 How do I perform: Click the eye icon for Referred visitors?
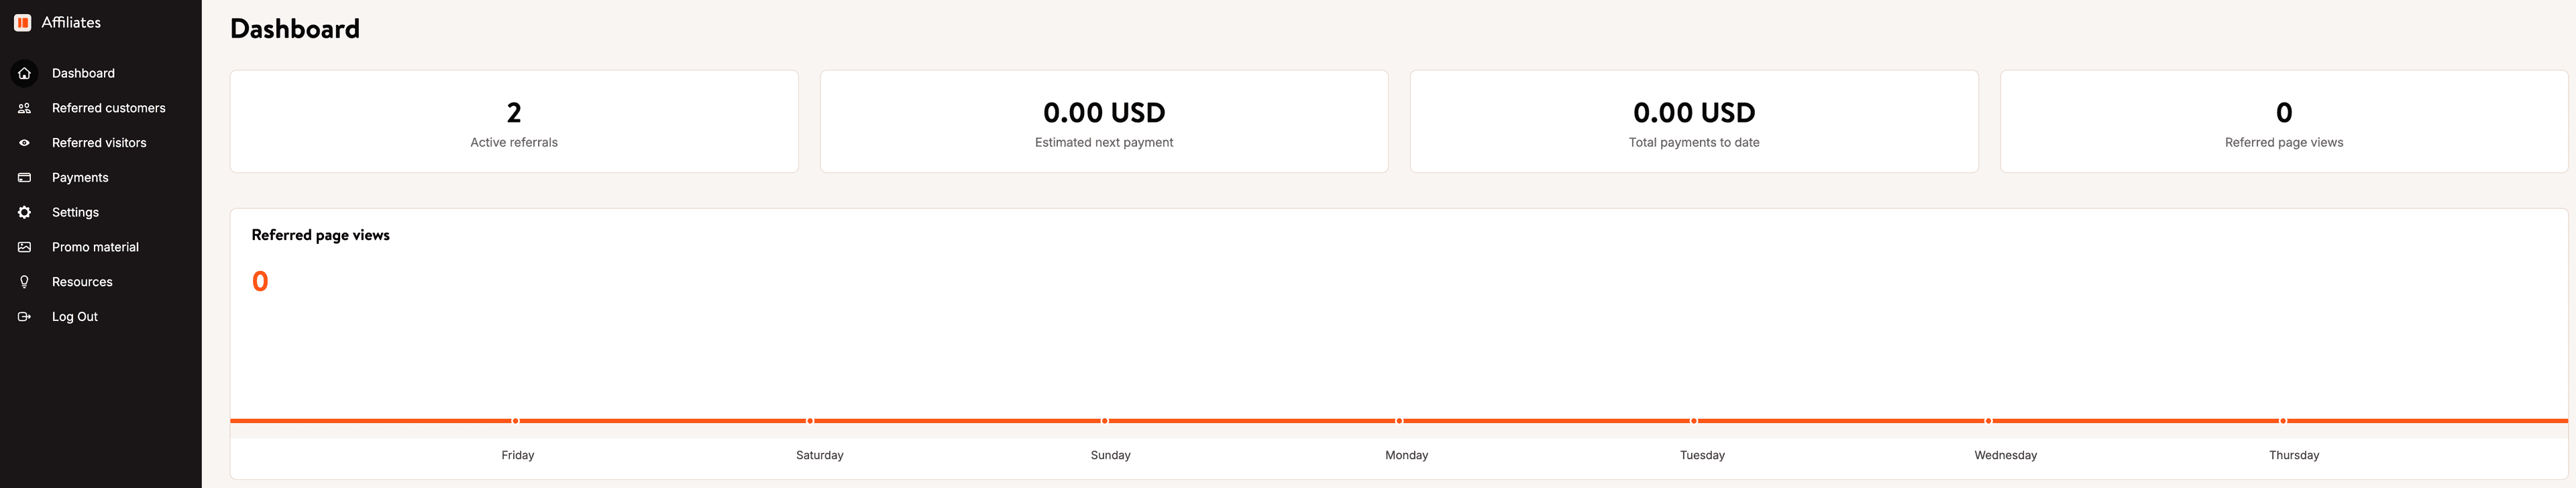click(23, 142)
